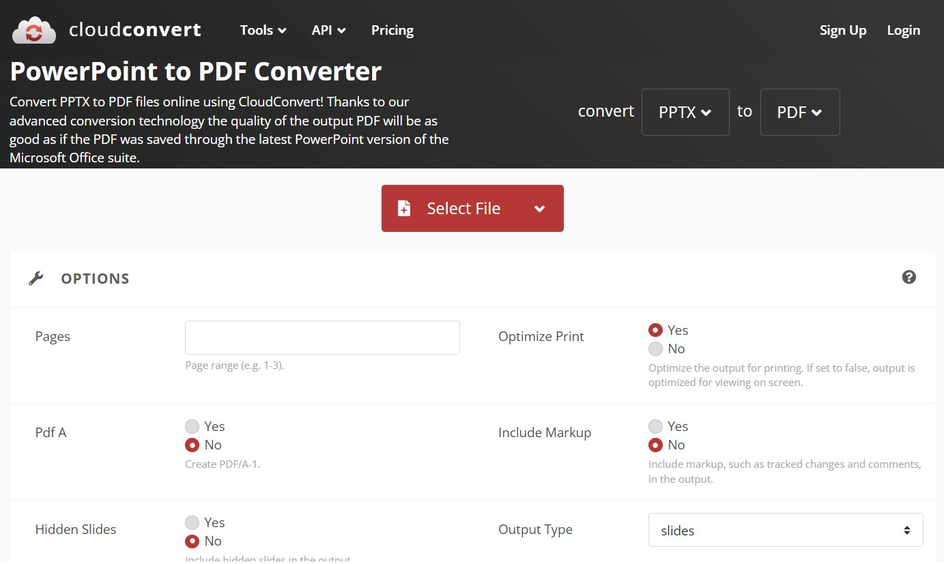The width and height of the screenshot is (944, 564).
Task: Click the cloudconvert brand name
Action: point(135,30)
